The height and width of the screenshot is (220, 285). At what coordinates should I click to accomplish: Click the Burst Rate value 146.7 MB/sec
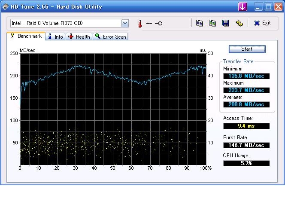pyautogui.click(x=246, y=145)
